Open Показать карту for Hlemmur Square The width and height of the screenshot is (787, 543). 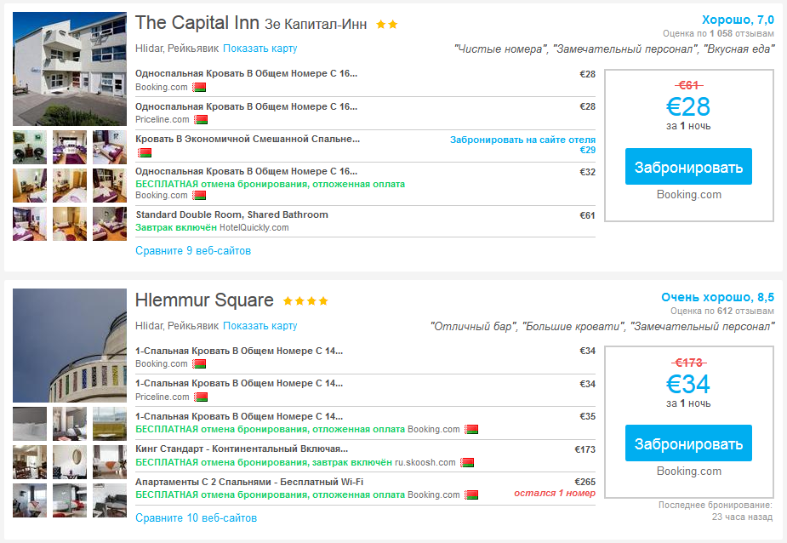click(260, 325)
